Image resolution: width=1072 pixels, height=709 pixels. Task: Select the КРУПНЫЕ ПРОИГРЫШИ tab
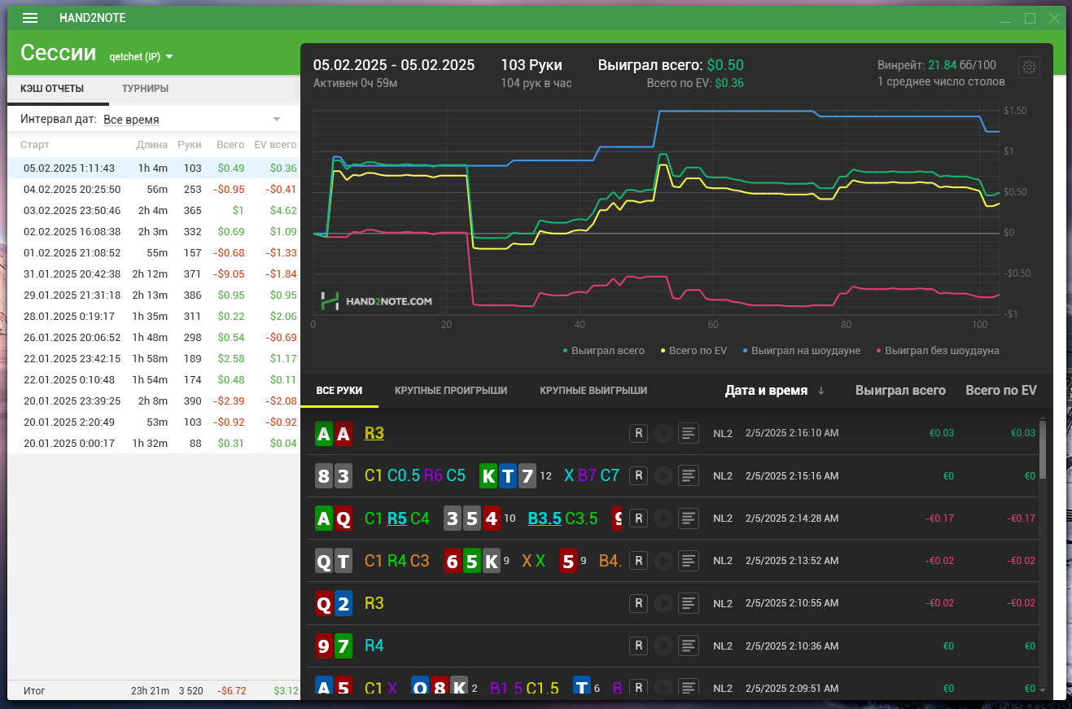[451, 391]
